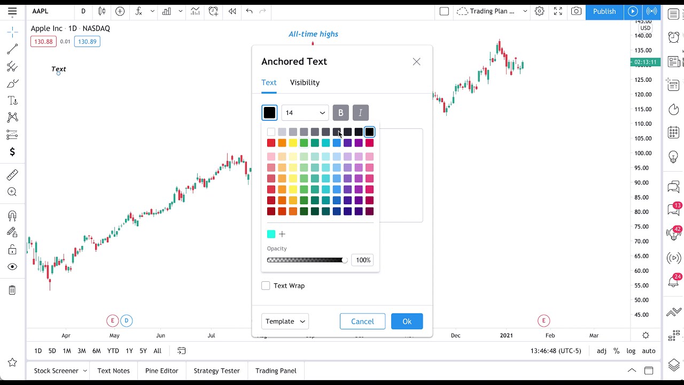Viewport: 684px width, 385px height.
Task: Select the pitchfork tool in left toolbar
Action: click(x=12, y=66)
